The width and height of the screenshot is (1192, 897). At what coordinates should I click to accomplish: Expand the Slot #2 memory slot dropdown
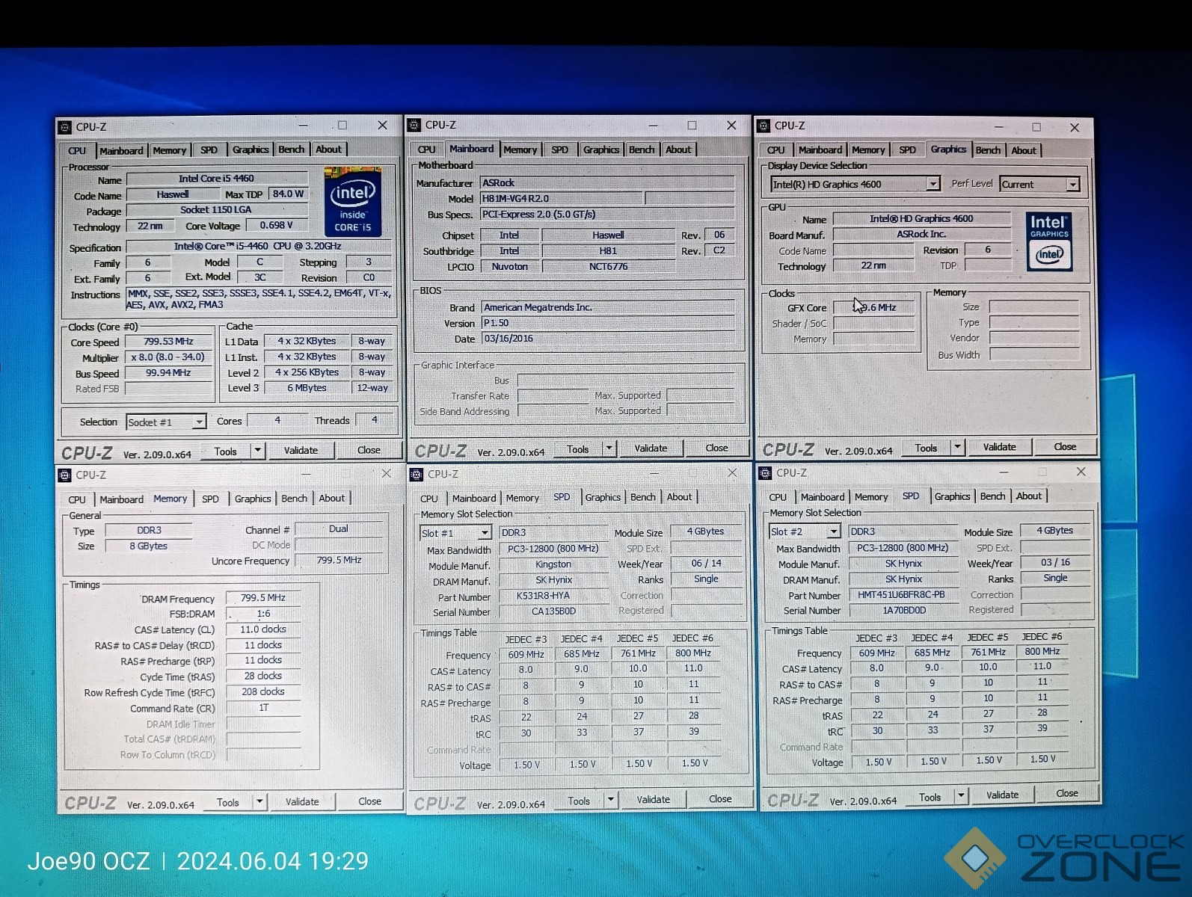point(833,531)
